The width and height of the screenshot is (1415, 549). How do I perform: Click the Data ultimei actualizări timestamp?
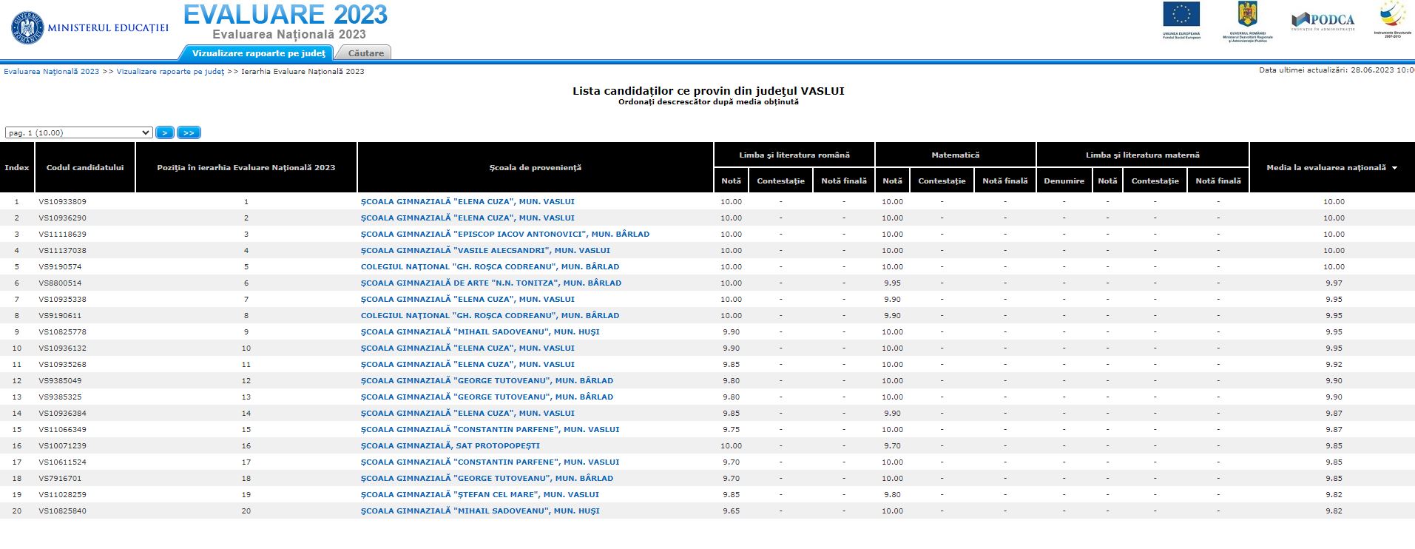[x=1337, y=70]
